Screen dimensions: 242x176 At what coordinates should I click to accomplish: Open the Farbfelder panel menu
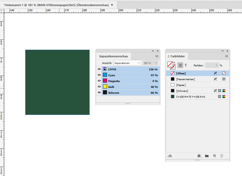tap(226, 56)
